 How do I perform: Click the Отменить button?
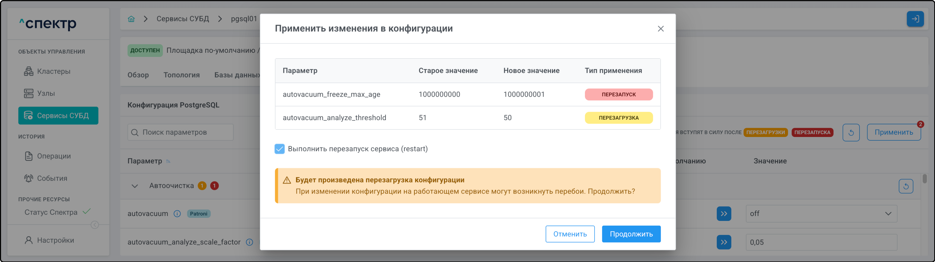(570, 234)
